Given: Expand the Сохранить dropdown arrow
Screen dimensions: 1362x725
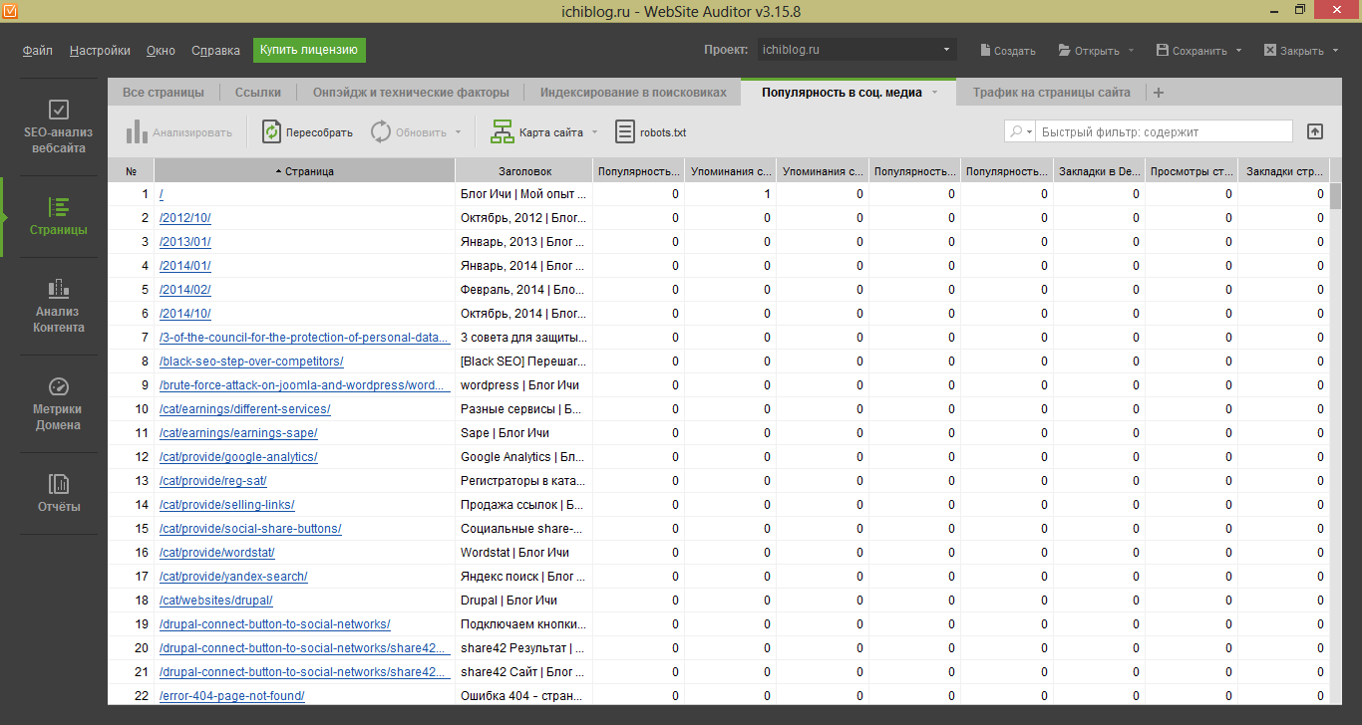Looking at the screenshot, I should point(1239,50).
